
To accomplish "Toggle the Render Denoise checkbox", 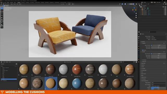I will pyautogui.click(x=143, y=60).
